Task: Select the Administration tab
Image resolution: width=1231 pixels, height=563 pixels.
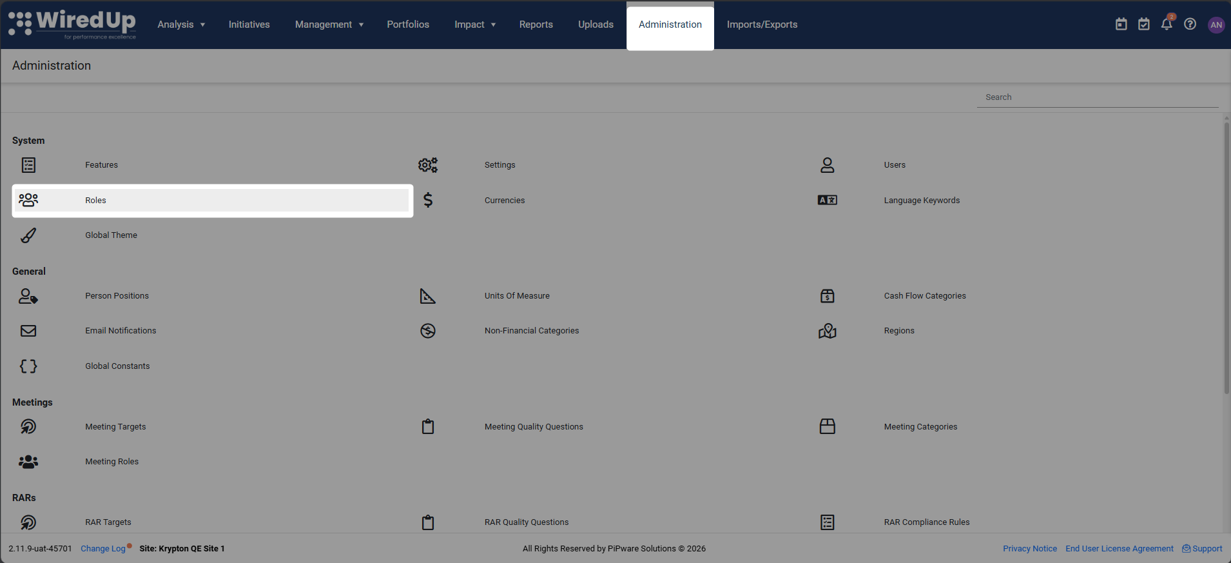Action: point(670,25)
